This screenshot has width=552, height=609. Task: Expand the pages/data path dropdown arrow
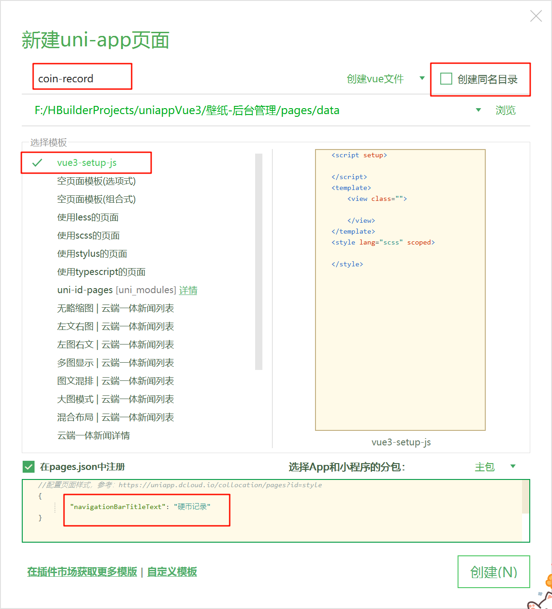click(x=478, y=110)
